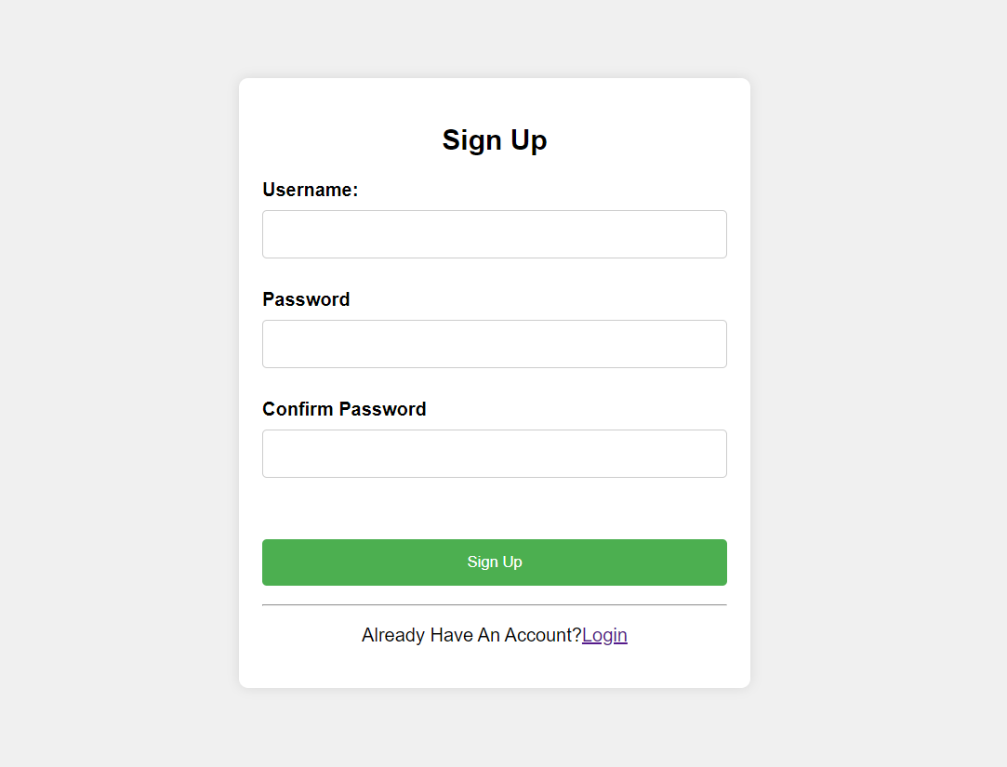Select the middle text box of the form
The image size is (1007, 767).
coord(494,344)
